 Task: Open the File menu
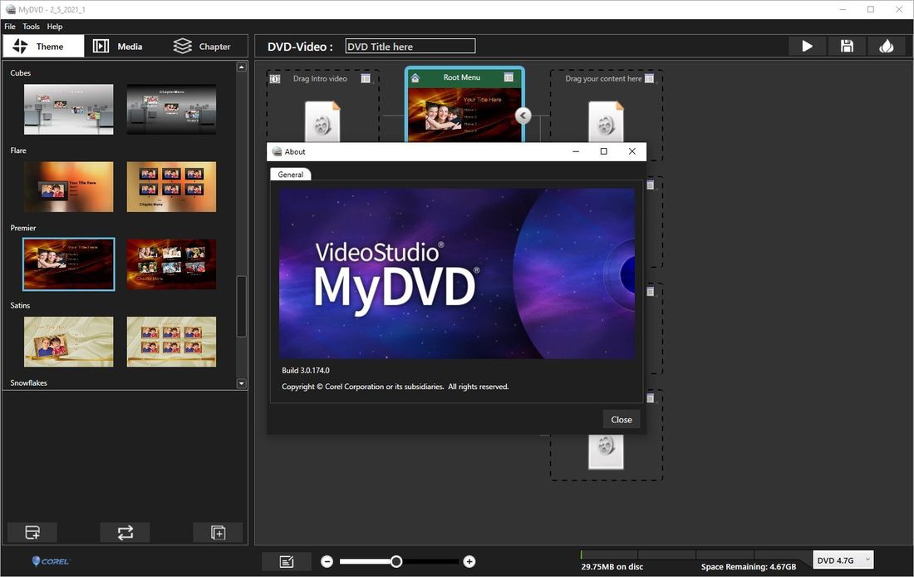[10, 27]
